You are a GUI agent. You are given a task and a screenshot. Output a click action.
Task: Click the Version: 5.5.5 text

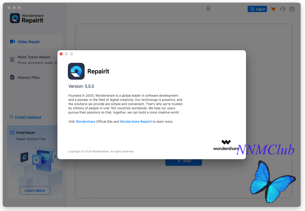click(81, 86)
